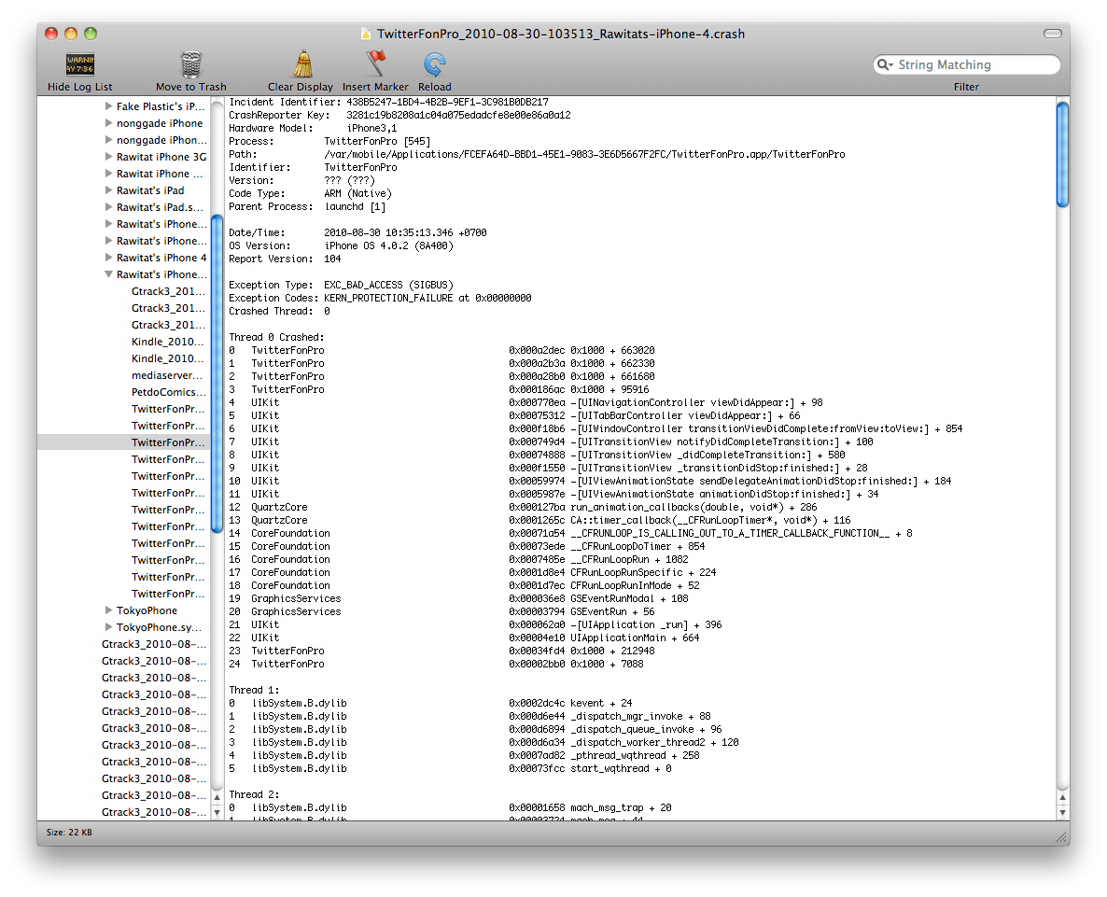Click the crash report scroll down arrow
This screenshot has width=1107, height=897.
[x=1062, y=812]
